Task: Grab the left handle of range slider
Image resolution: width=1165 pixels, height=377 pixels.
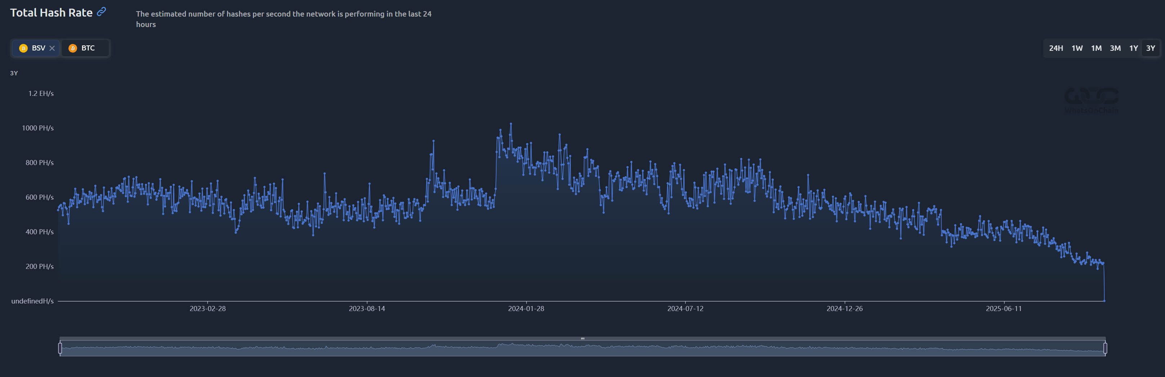Action: pyautogui.click(x=60, y=348)
